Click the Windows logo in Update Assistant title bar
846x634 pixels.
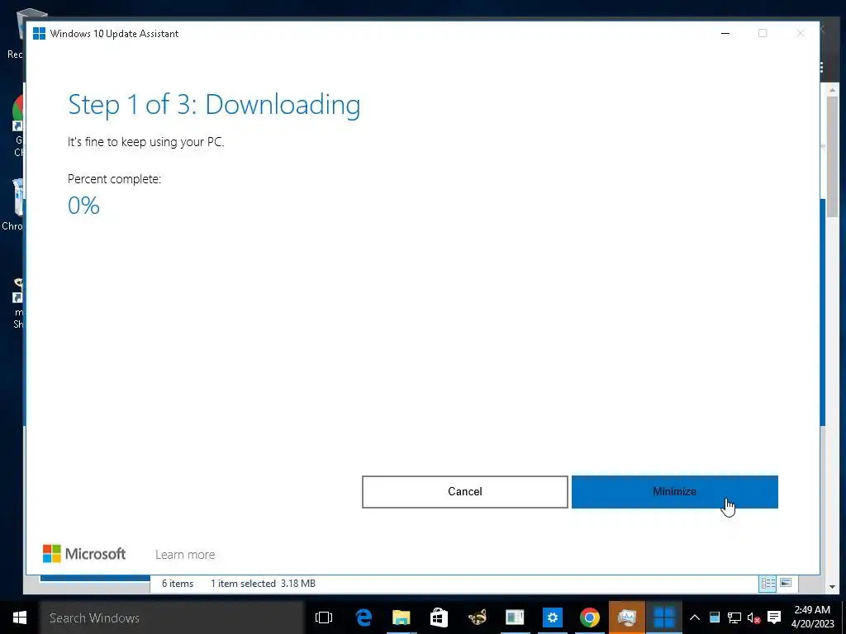pos(39,33)
